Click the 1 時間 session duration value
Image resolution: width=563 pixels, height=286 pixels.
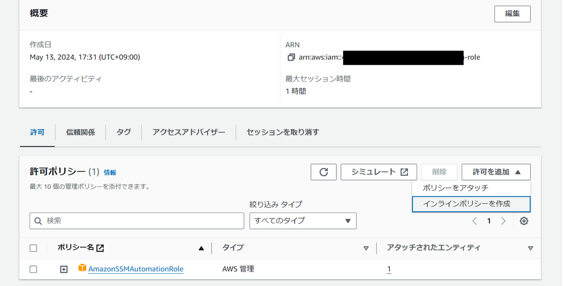(296, 91)
